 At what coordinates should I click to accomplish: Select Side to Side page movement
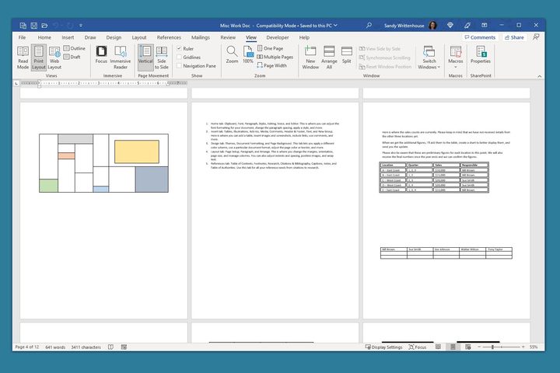tap(162, 57)
